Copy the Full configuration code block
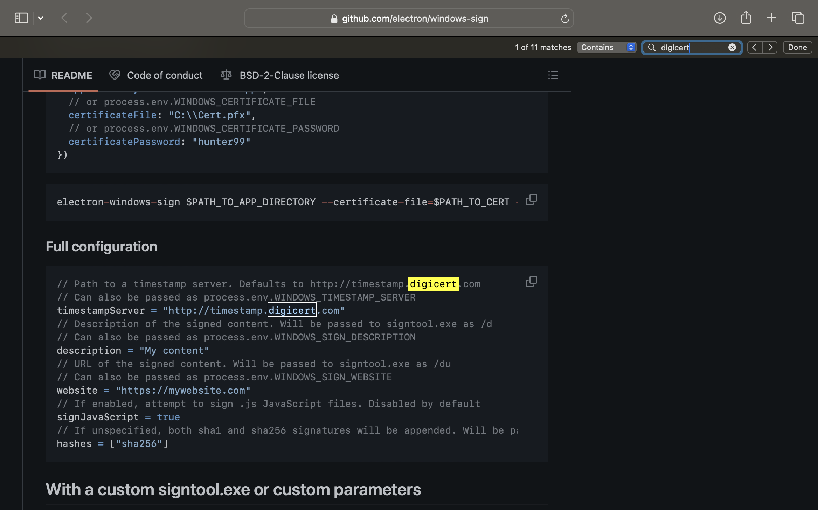 [x=531, y=282]
